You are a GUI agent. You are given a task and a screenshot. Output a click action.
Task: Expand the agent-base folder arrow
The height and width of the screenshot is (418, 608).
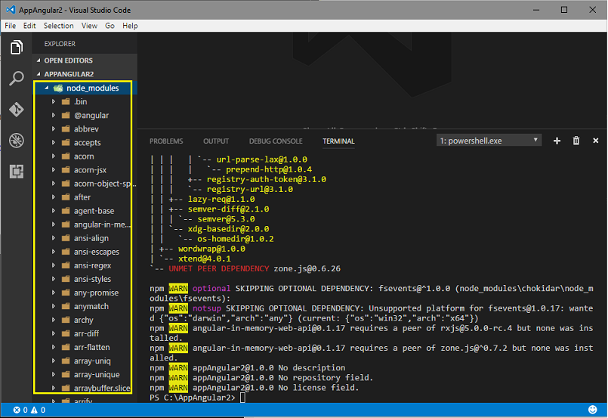click(54, 211)
